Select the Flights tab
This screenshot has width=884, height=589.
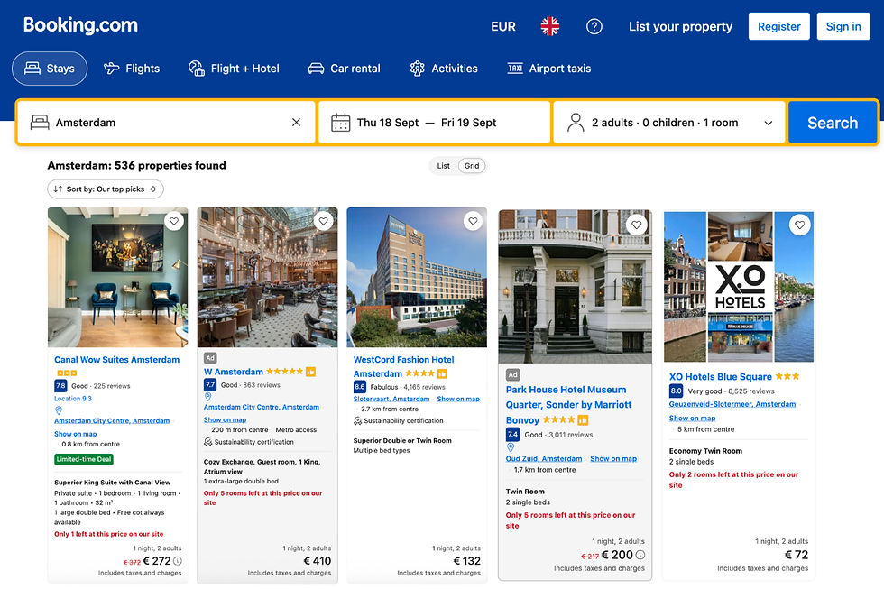132,69
